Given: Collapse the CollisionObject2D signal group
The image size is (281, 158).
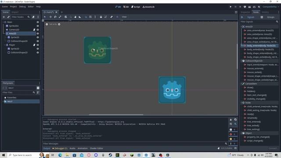Looking at the screenshot, I should (x=241, y=61).
